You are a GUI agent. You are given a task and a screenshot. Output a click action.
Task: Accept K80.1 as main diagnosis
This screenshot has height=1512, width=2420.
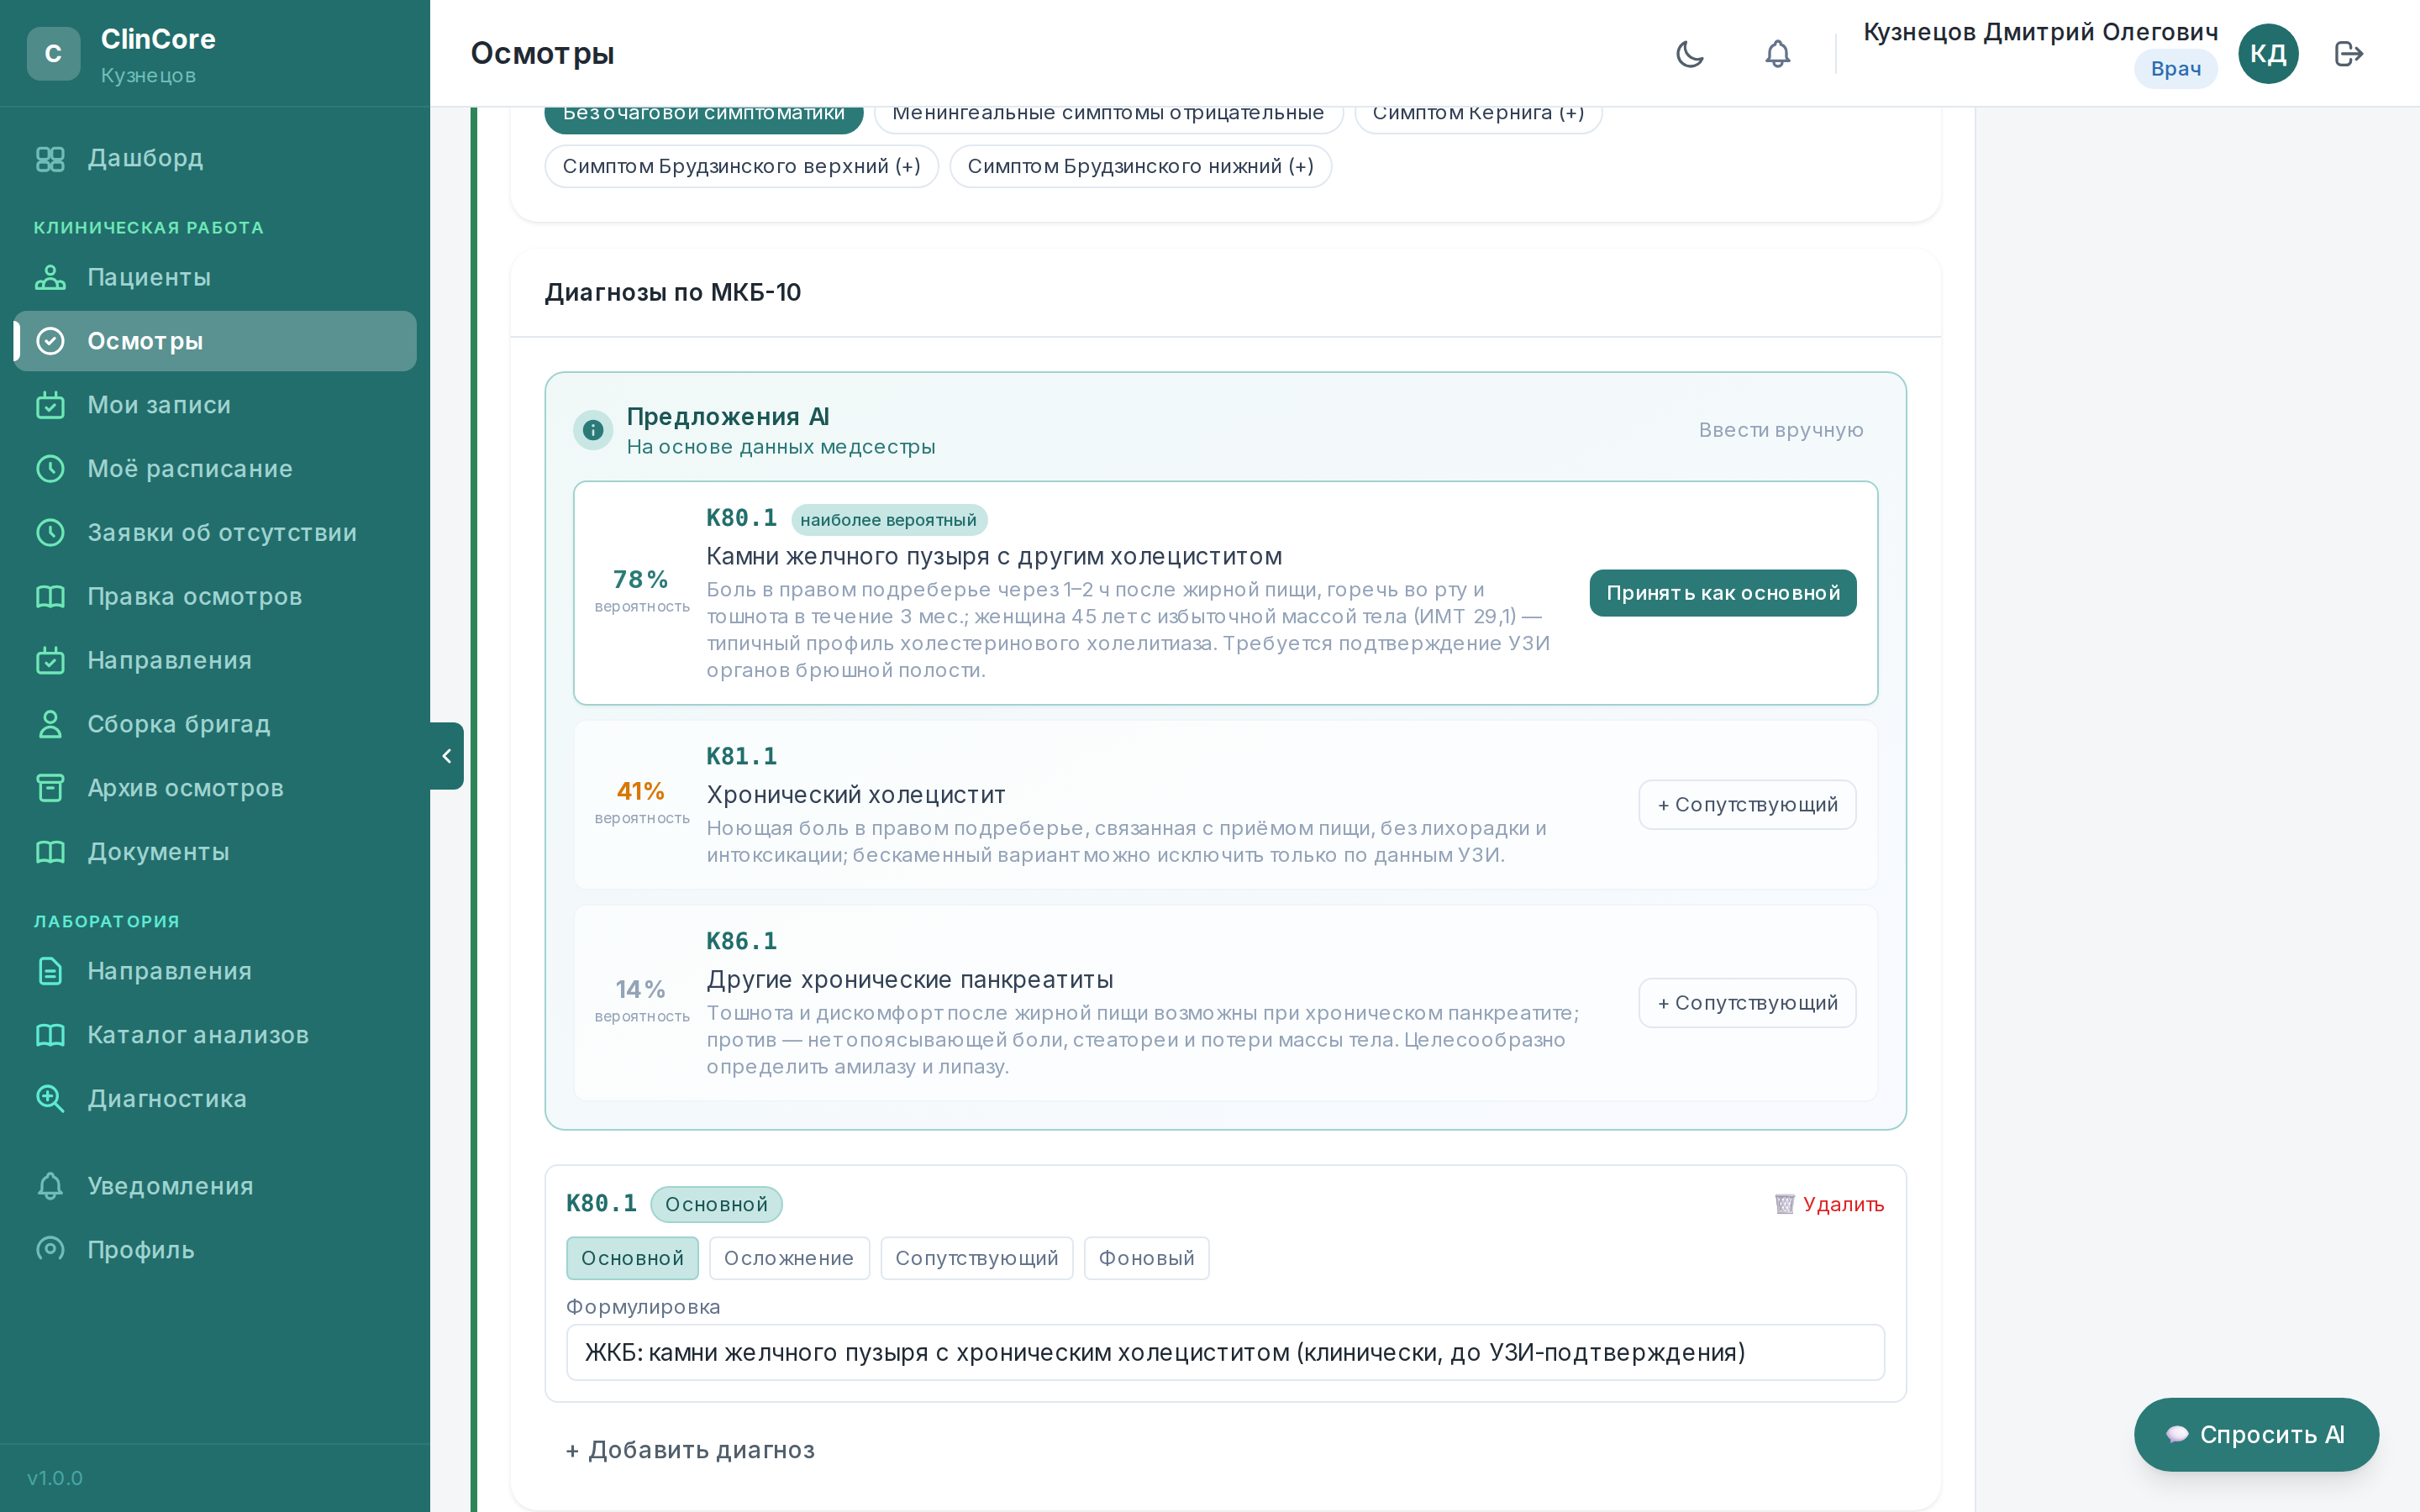pyautogui.click(x=1722, y=593)
